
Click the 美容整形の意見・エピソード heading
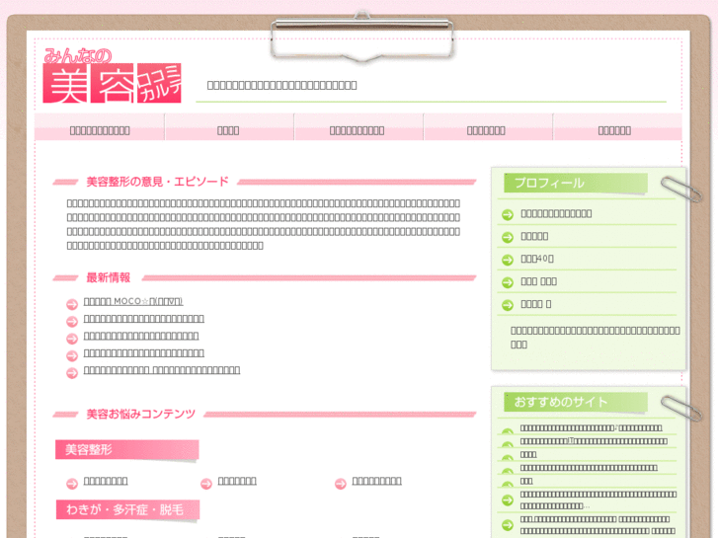pyautogui.click(x=157, y=182)
